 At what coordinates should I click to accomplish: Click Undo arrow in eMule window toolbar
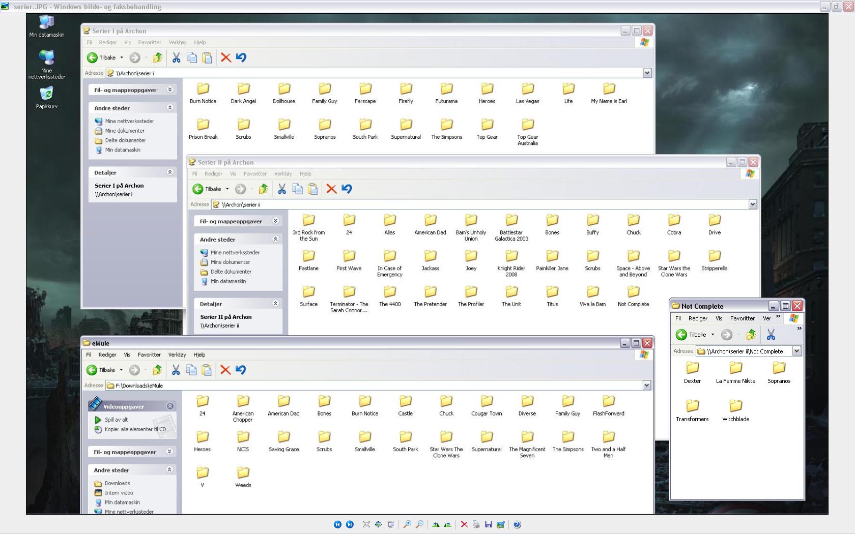(241, 370)
